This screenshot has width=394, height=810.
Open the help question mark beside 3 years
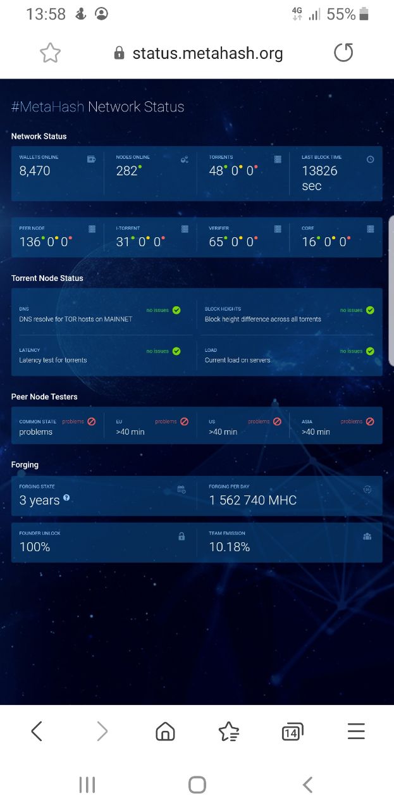point(66,498)
